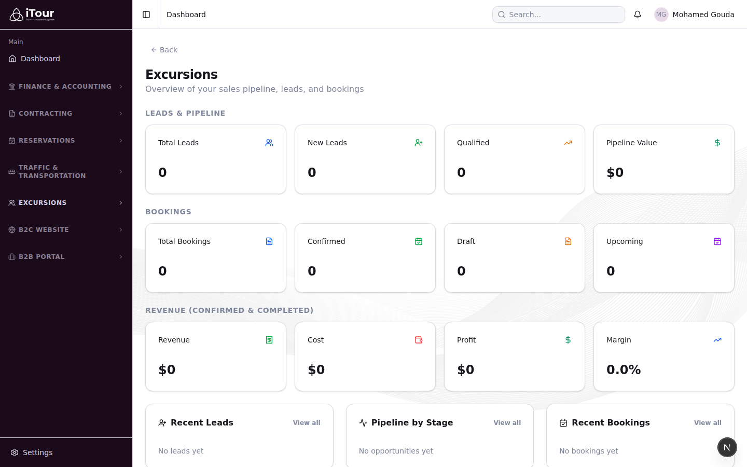Click the Recent Bookings calendar icon
Screen dimensions: 747x467
pyautogui.click(x=563, y=423)
